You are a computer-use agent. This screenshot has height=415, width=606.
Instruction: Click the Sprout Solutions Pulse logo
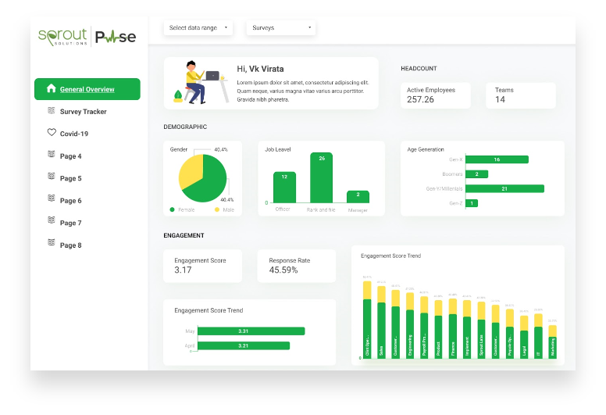point(87,37)
